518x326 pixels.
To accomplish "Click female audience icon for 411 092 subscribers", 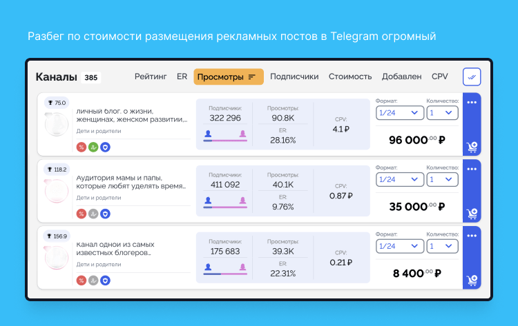I will pyautogui.click(x=242, y=201).
